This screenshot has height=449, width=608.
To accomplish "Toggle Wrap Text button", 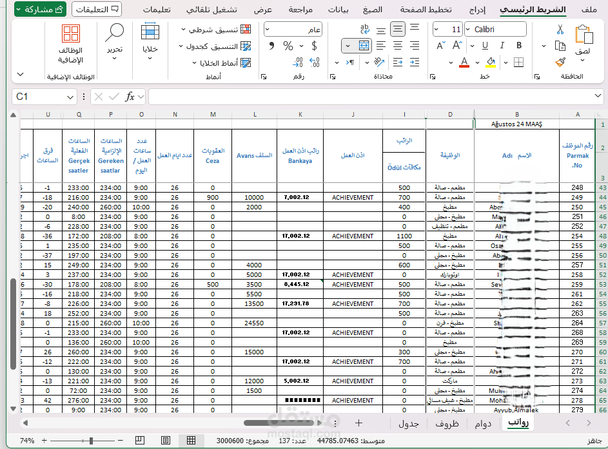I will click(364, 29).
